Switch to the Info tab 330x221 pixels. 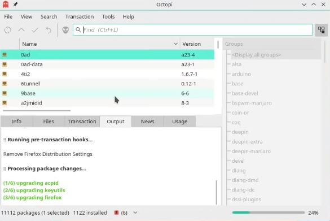click(16, 122)
